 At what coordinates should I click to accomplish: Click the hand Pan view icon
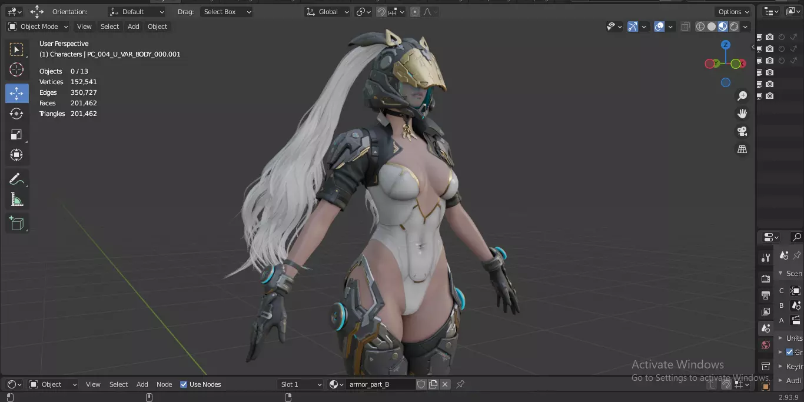coord(742,114)
